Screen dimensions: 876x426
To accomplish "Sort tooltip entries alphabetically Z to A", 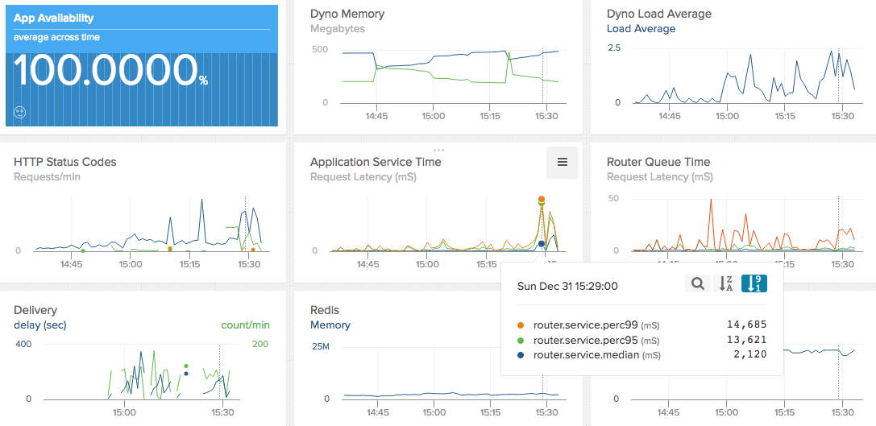I will point(726,283).
